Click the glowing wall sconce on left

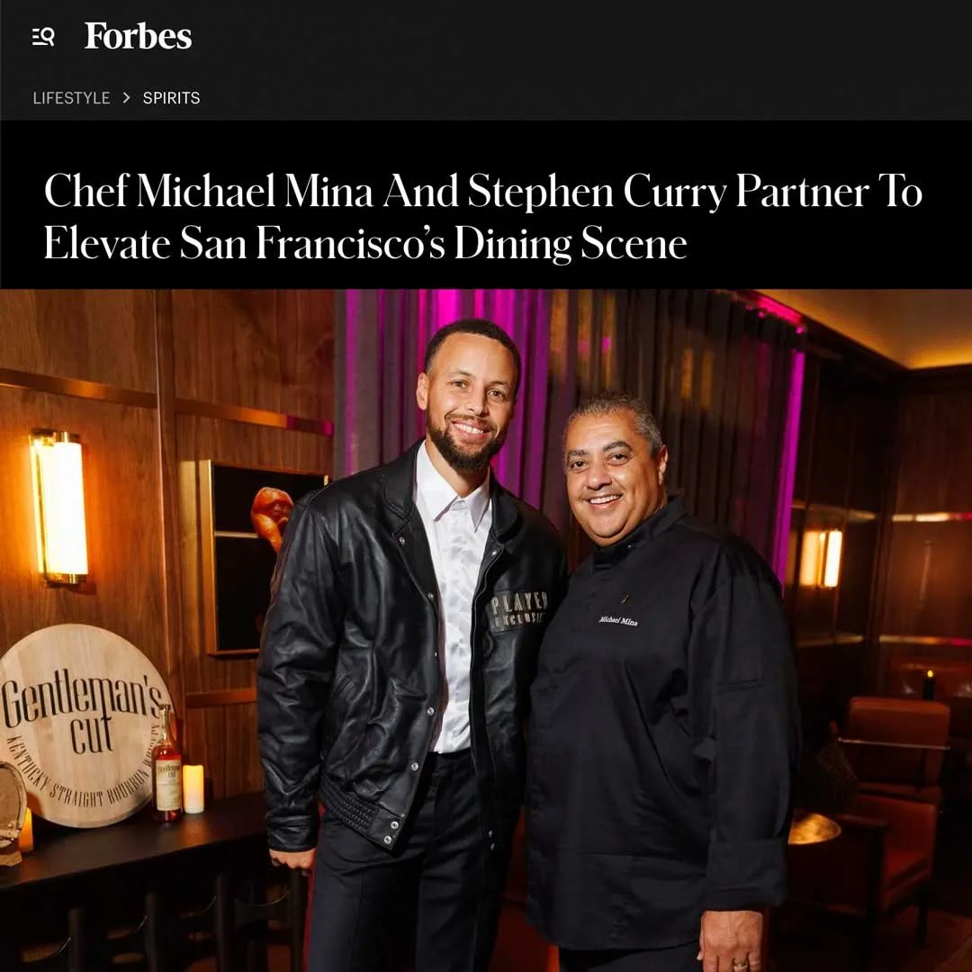click(x=60, y=507)
